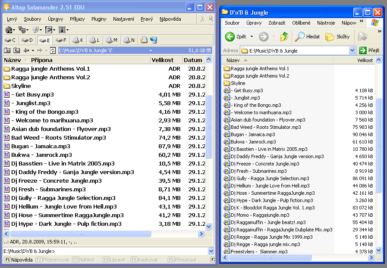The height and width of the screenshot is (268, 387).
Task: Sort Salamander list by Velikost column
Action: click(x=166, y=60)
